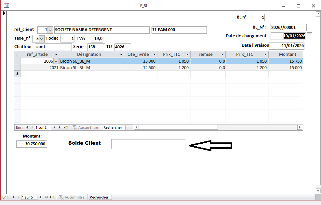The image size is (321, 205).
Task: Click Aucun filtre in main form bottom bar
Action: [x=72, y=197]
